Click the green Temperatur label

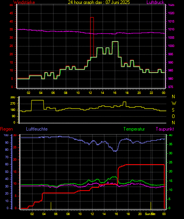point(134,129)
